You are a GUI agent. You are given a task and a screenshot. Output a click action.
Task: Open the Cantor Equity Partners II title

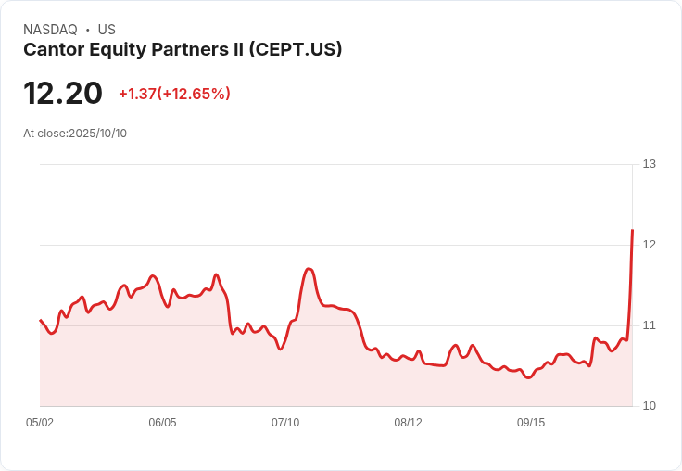pyautogui.click(x=183, y=49)
